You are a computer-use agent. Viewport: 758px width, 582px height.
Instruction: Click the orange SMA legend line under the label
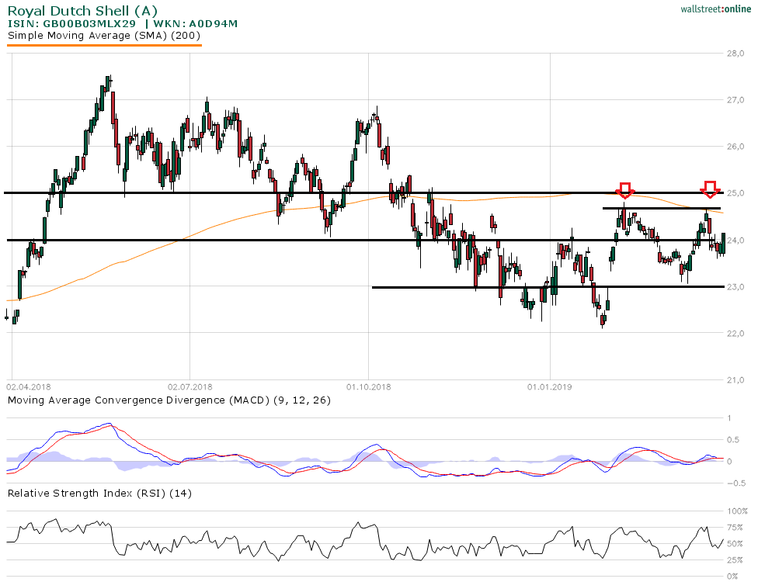[x=104, y=45]
